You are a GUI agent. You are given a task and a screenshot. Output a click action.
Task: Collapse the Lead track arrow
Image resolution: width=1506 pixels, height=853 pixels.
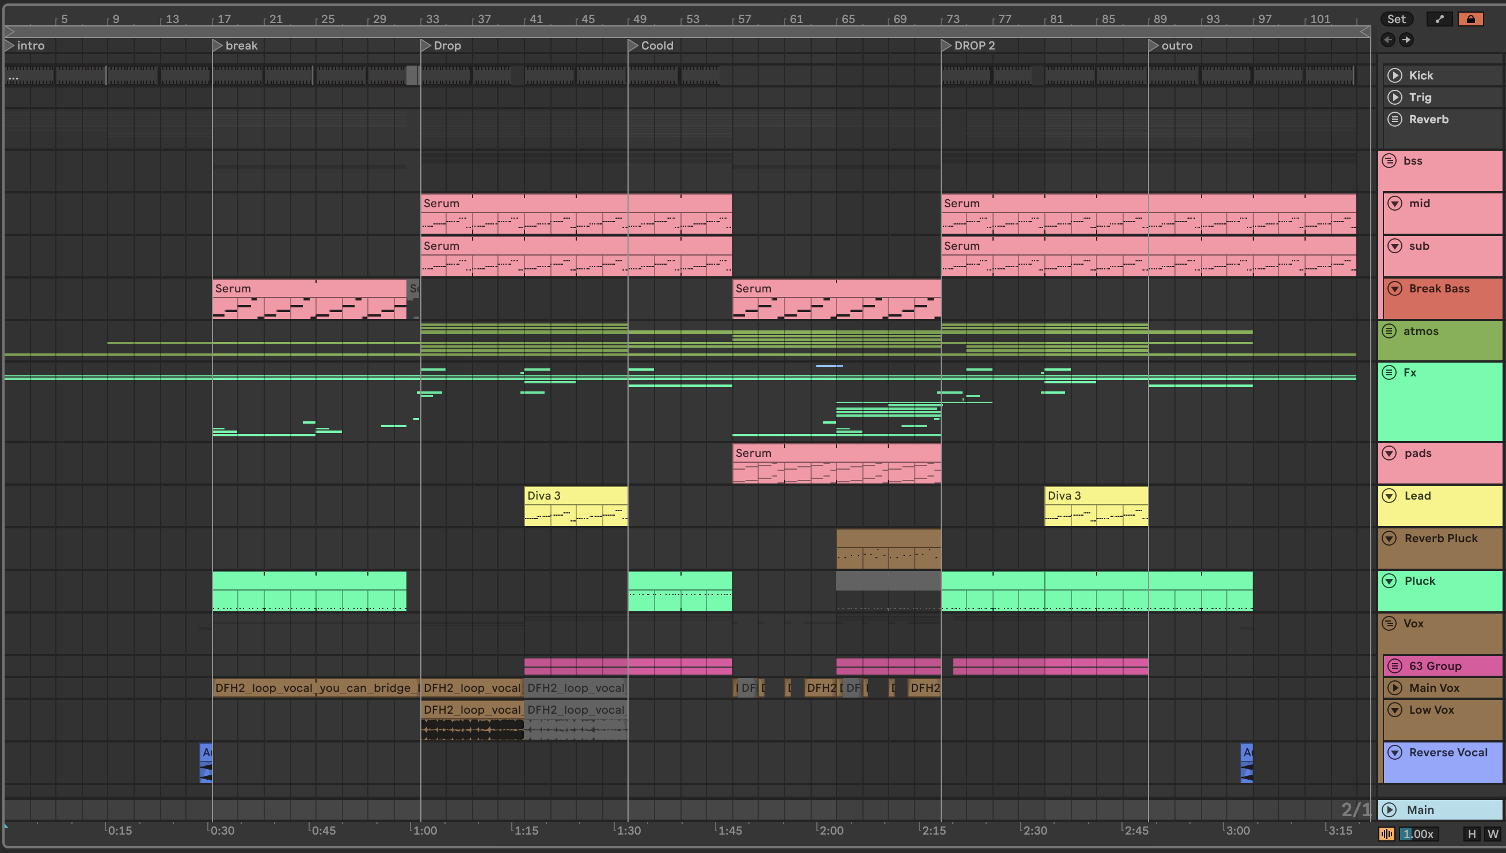point(1389,496)
